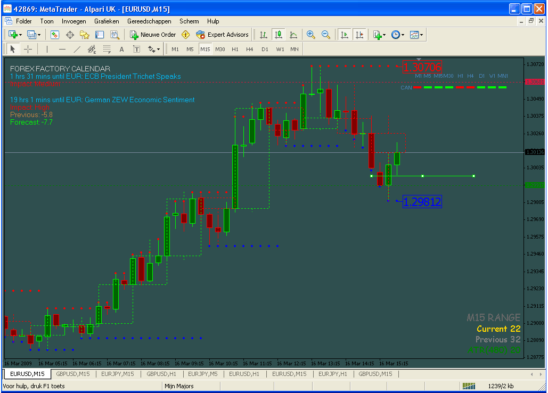Open the Invoegen menu
Image resolution: width=548 pixels, height=393 pixels.
point(73,21)
